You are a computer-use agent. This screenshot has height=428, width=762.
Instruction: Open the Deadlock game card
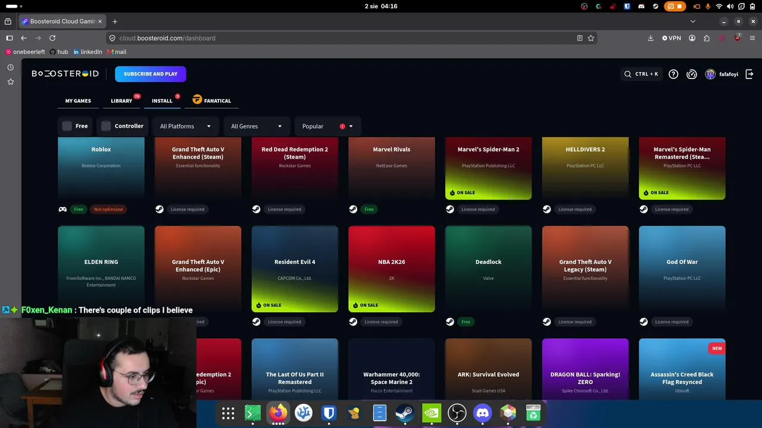pyautogui.click(x=488, y=269)
